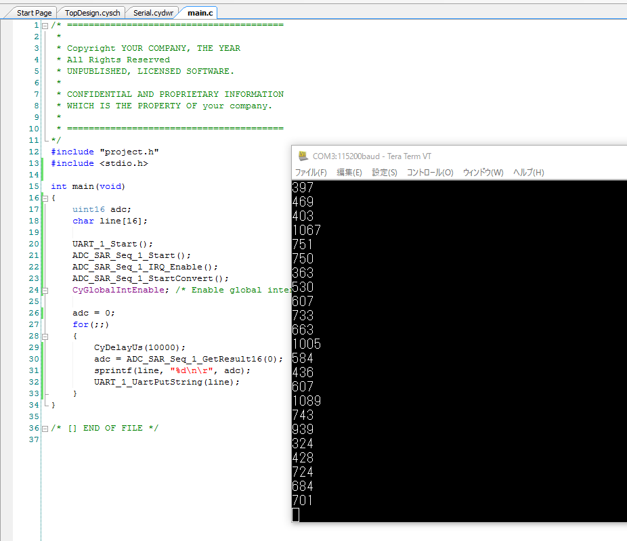This screenshot has width=627, height=541.
Task: Click the sprintf format string "%d\n\r"
Action: pos(192,370)
